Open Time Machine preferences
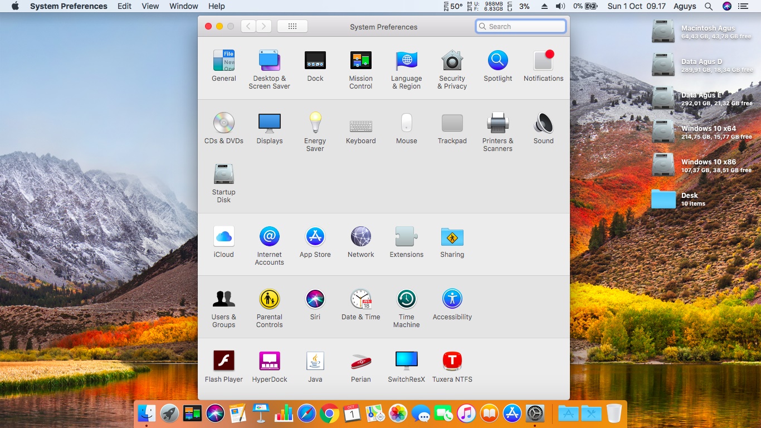Image resolution: width=761 pixels, height=428 pixels. [407, 308]
